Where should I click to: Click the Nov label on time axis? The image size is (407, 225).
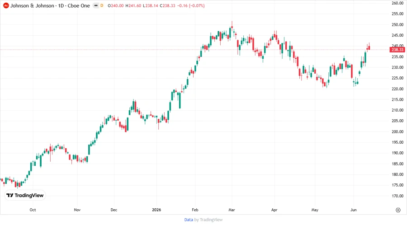[x=77, y=210]
